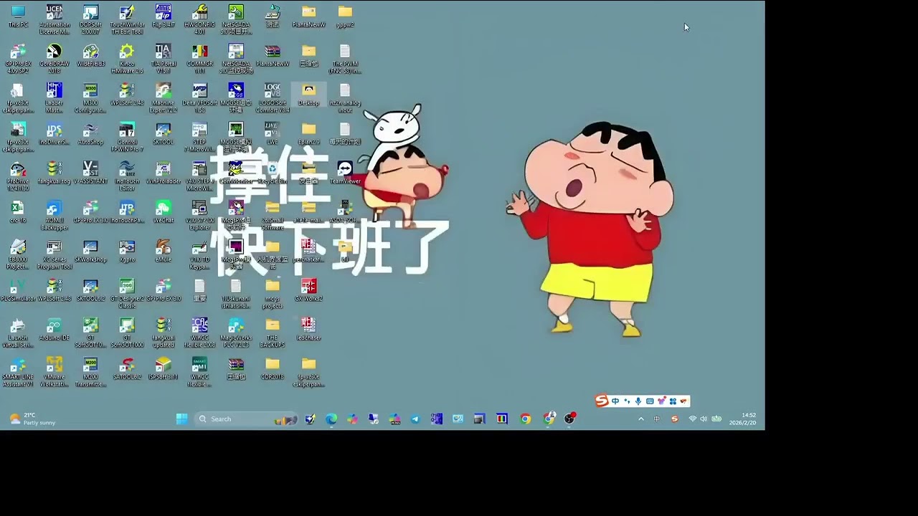This screenshot has height=516, width=918.
Task: Open XC Series Program Tool
Action: [55, 255]
